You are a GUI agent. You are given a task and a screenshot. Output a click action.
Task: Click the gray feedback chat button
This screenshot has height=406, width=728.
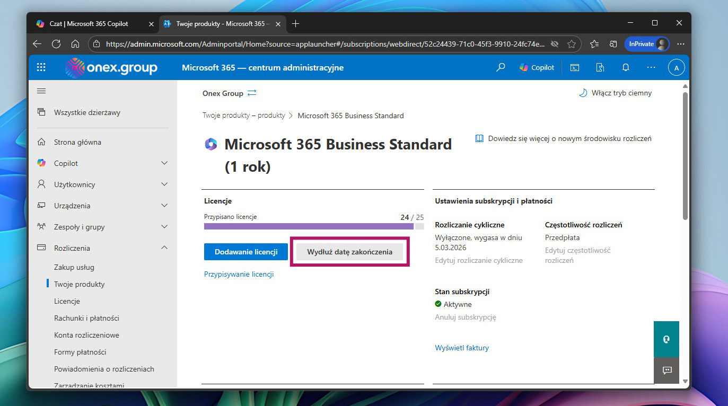[666, 370]
